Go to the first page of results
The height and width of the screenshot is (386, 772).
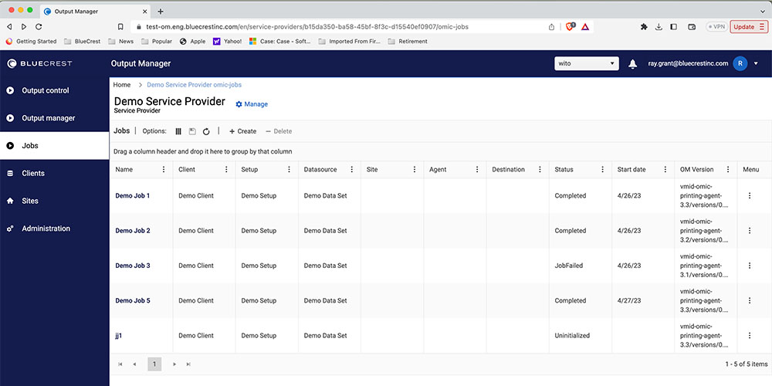(x=120, y=364)
